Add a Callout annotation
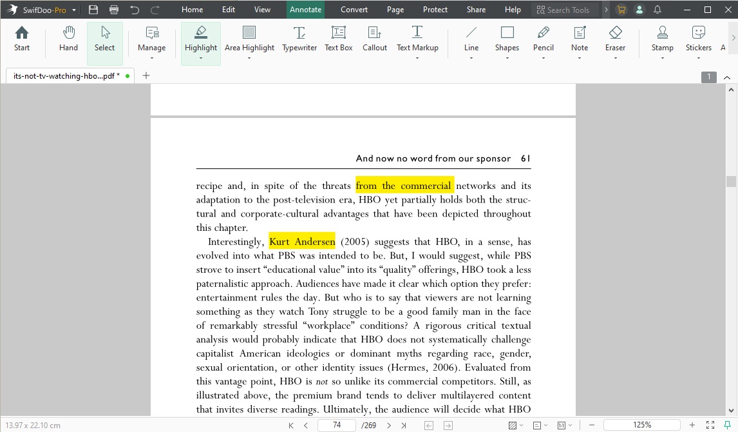The height and width of the screenshot is (432, 738). tap(375, 39)
